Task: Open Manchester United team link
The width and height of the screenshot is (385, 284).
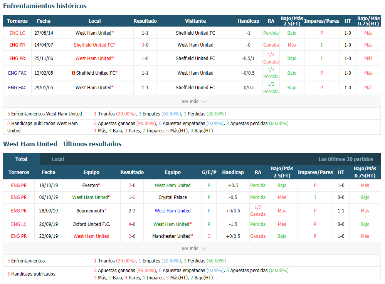Action: pyautogui.click(x=171, y=236)
